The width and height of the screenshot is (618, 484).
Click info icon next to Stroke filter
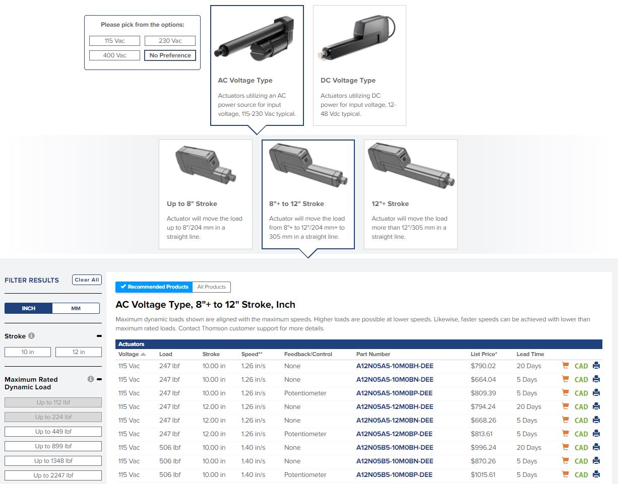(31, 336)
